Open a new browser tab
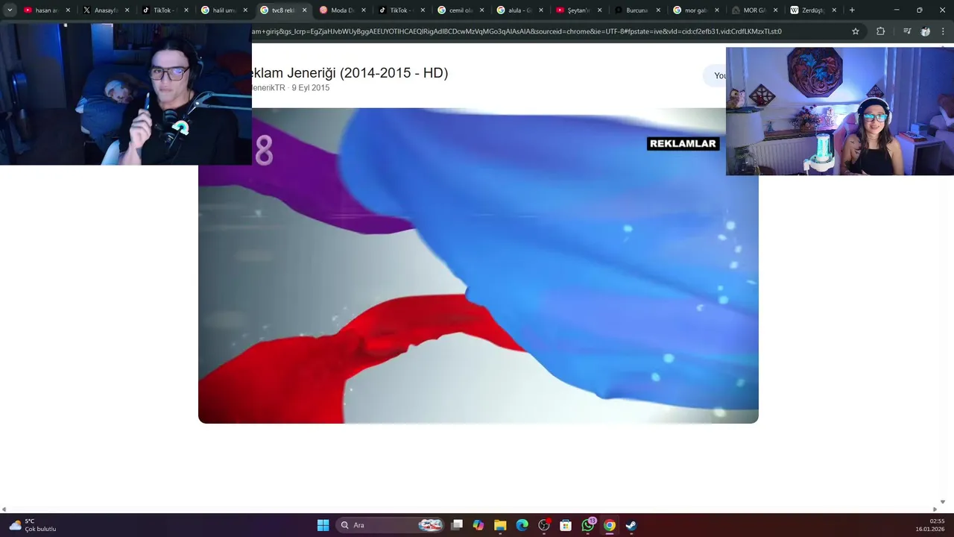 tap(852, 10)
